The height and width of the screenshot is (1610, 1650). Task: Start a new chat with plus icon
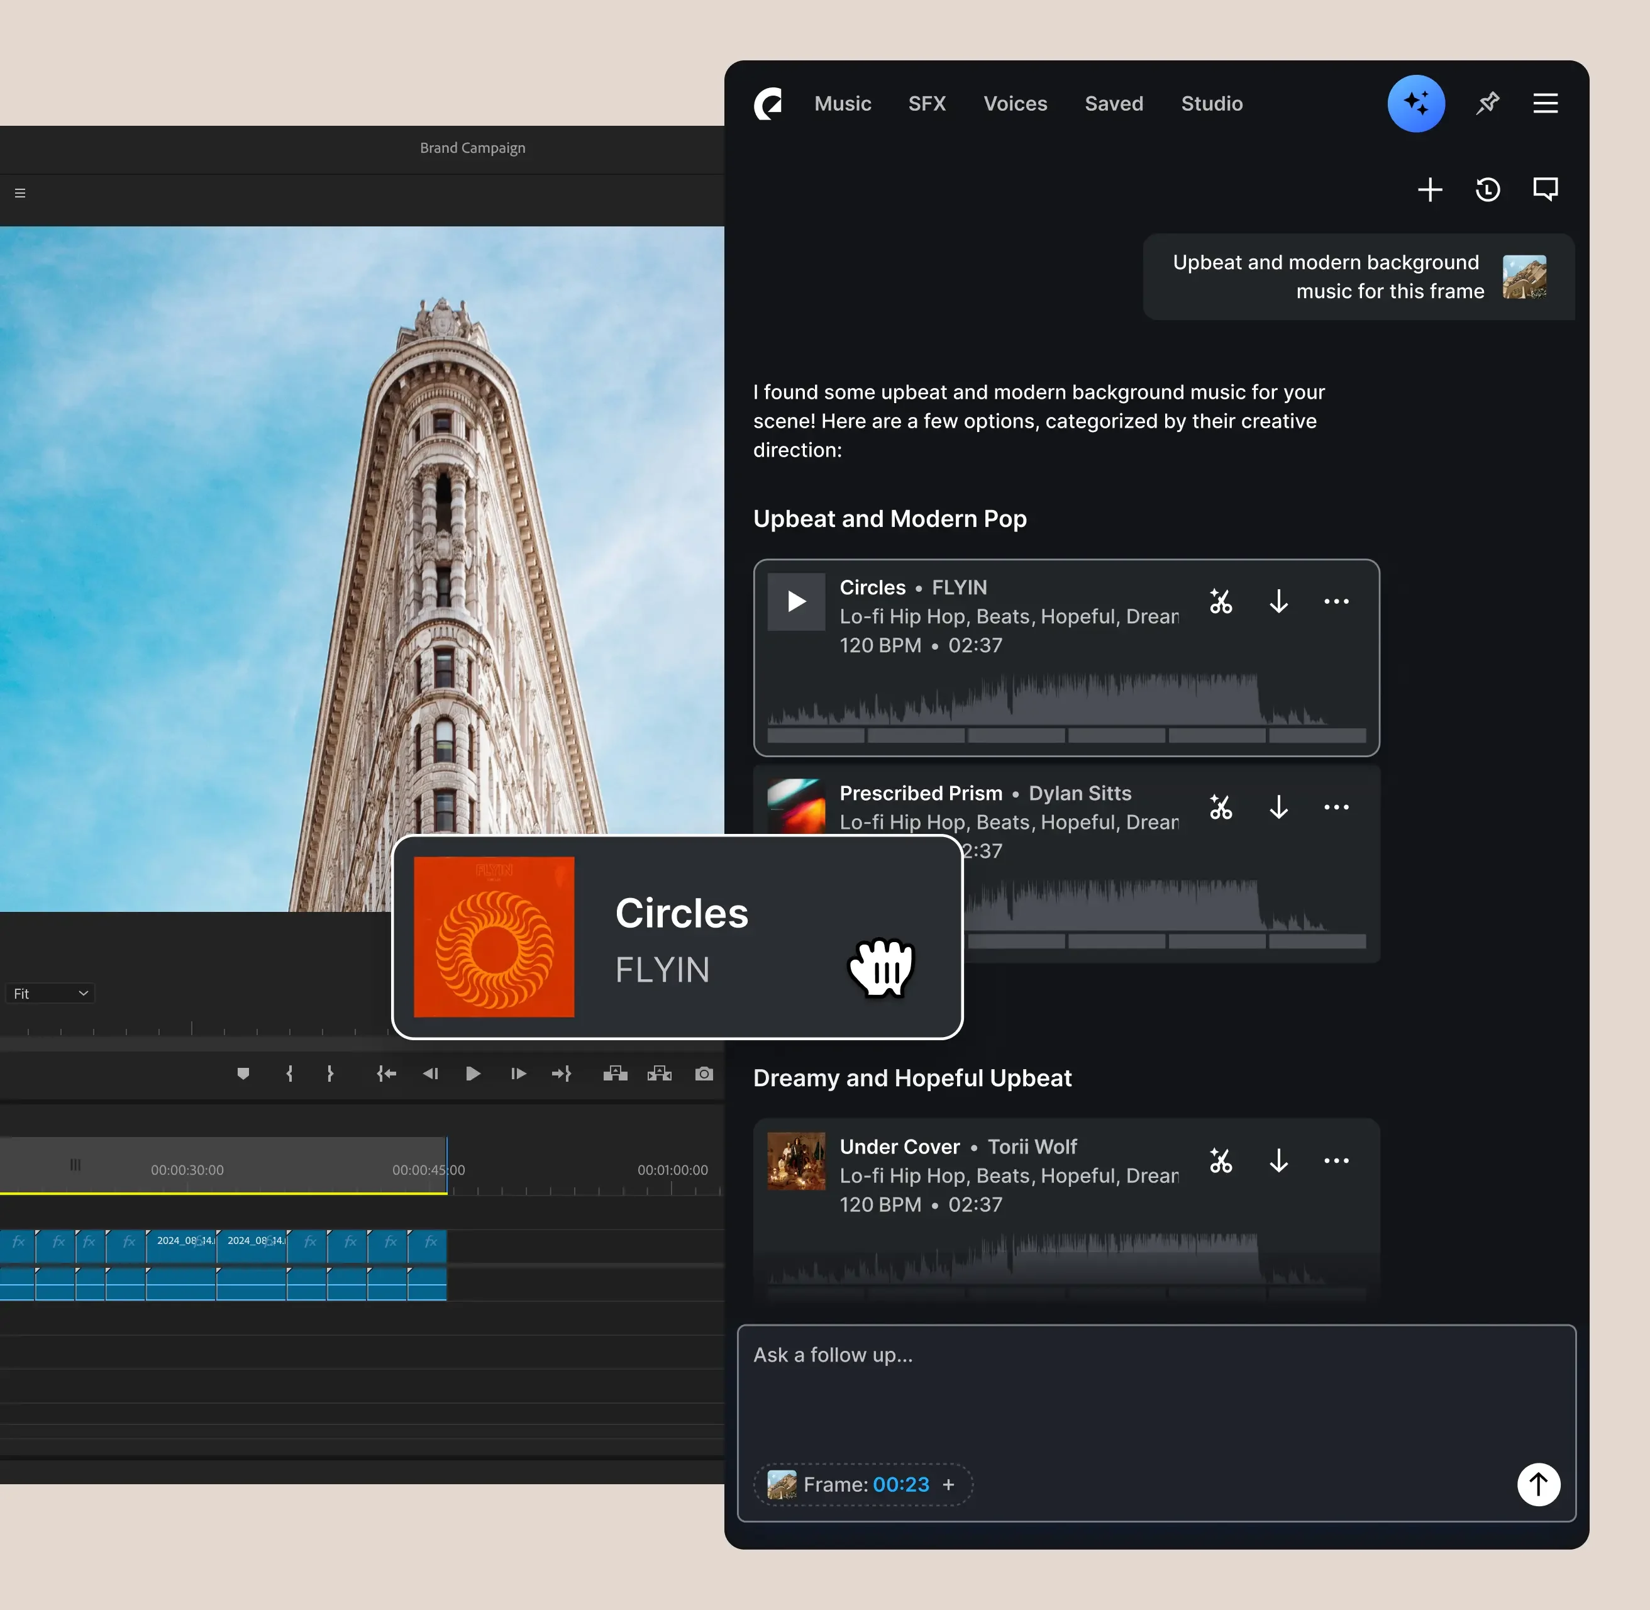point(1429,189)
